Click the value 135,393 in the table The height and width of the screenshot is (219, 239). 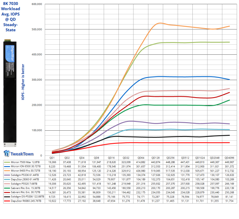click(x=126, y=175)
